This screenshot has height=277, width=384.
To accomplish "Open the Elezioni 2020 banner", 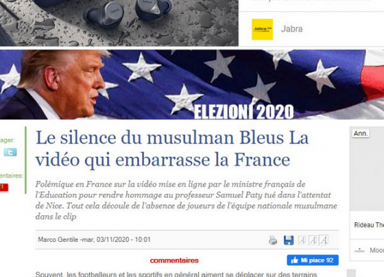I will click(192, 84).
